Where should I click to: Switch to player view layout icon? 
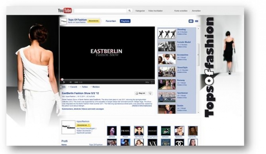191,21
